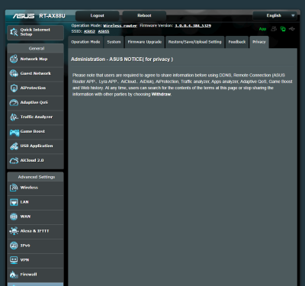The image size is (305, 286).
Task: Open Traffic Analyzer menu label
Action: pyautogui.click(x=37, y=117)
